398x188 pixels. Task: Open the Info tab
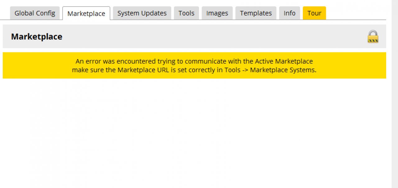(x=289, y=13)
